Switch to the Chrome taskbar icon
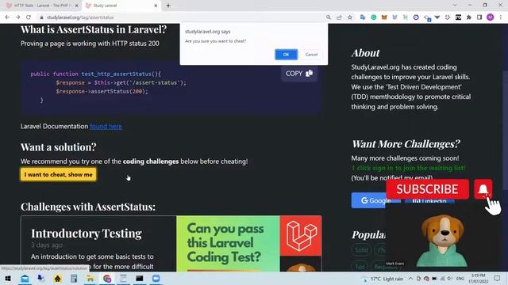Image resolution: width=508 pixels, height=285 pixels. (107, 278)
